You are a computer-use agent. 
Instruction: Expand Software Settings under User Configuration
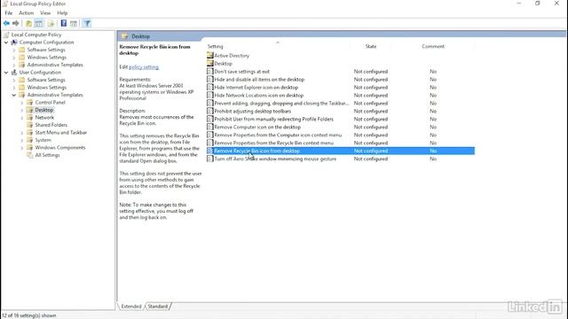14,80
